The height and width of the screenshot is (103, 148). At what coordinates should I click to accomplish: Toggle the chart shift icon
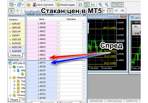point(120,5)
